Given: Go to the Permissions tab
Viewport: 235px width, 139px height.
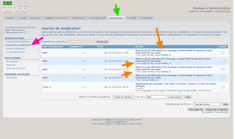Looking at the screenshot, I should pos(79,18).
